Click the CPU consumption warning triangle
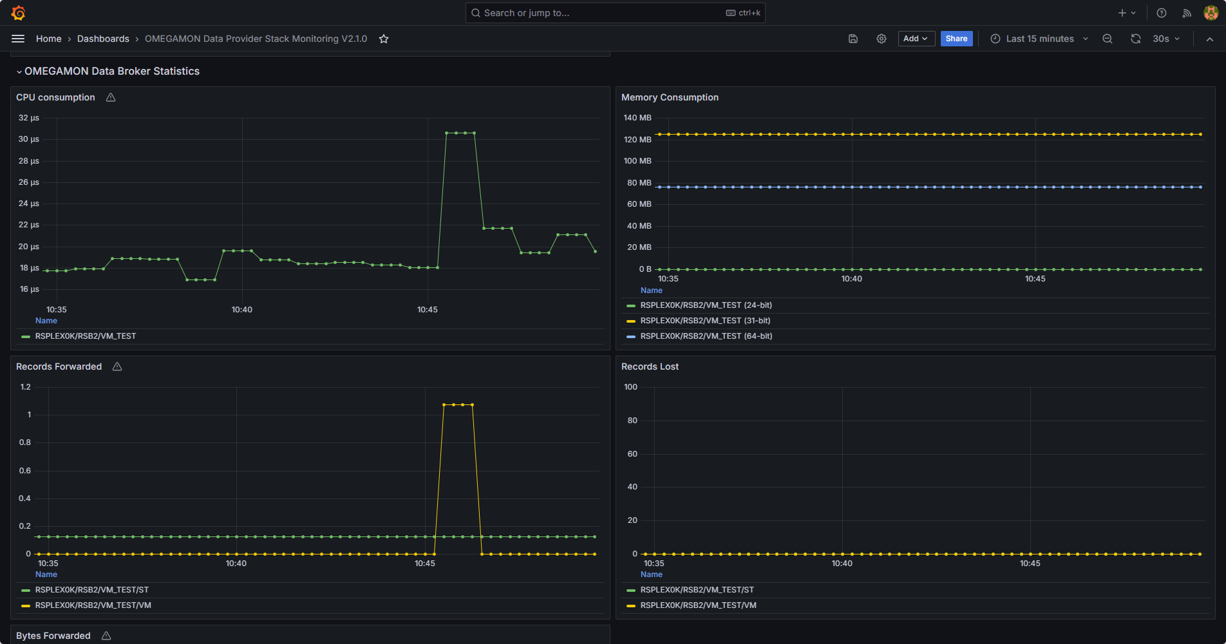 coord(111,97)
